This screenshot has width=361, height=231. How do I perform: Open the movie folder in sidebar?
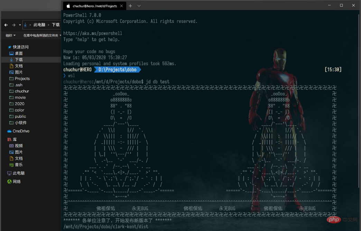20,98
